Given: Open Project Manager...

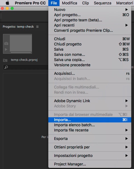Looking at the screenshot, I should (x=90, y=164).
